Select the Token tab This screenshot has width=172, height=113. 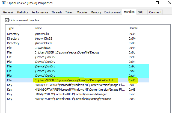point(69,12)
